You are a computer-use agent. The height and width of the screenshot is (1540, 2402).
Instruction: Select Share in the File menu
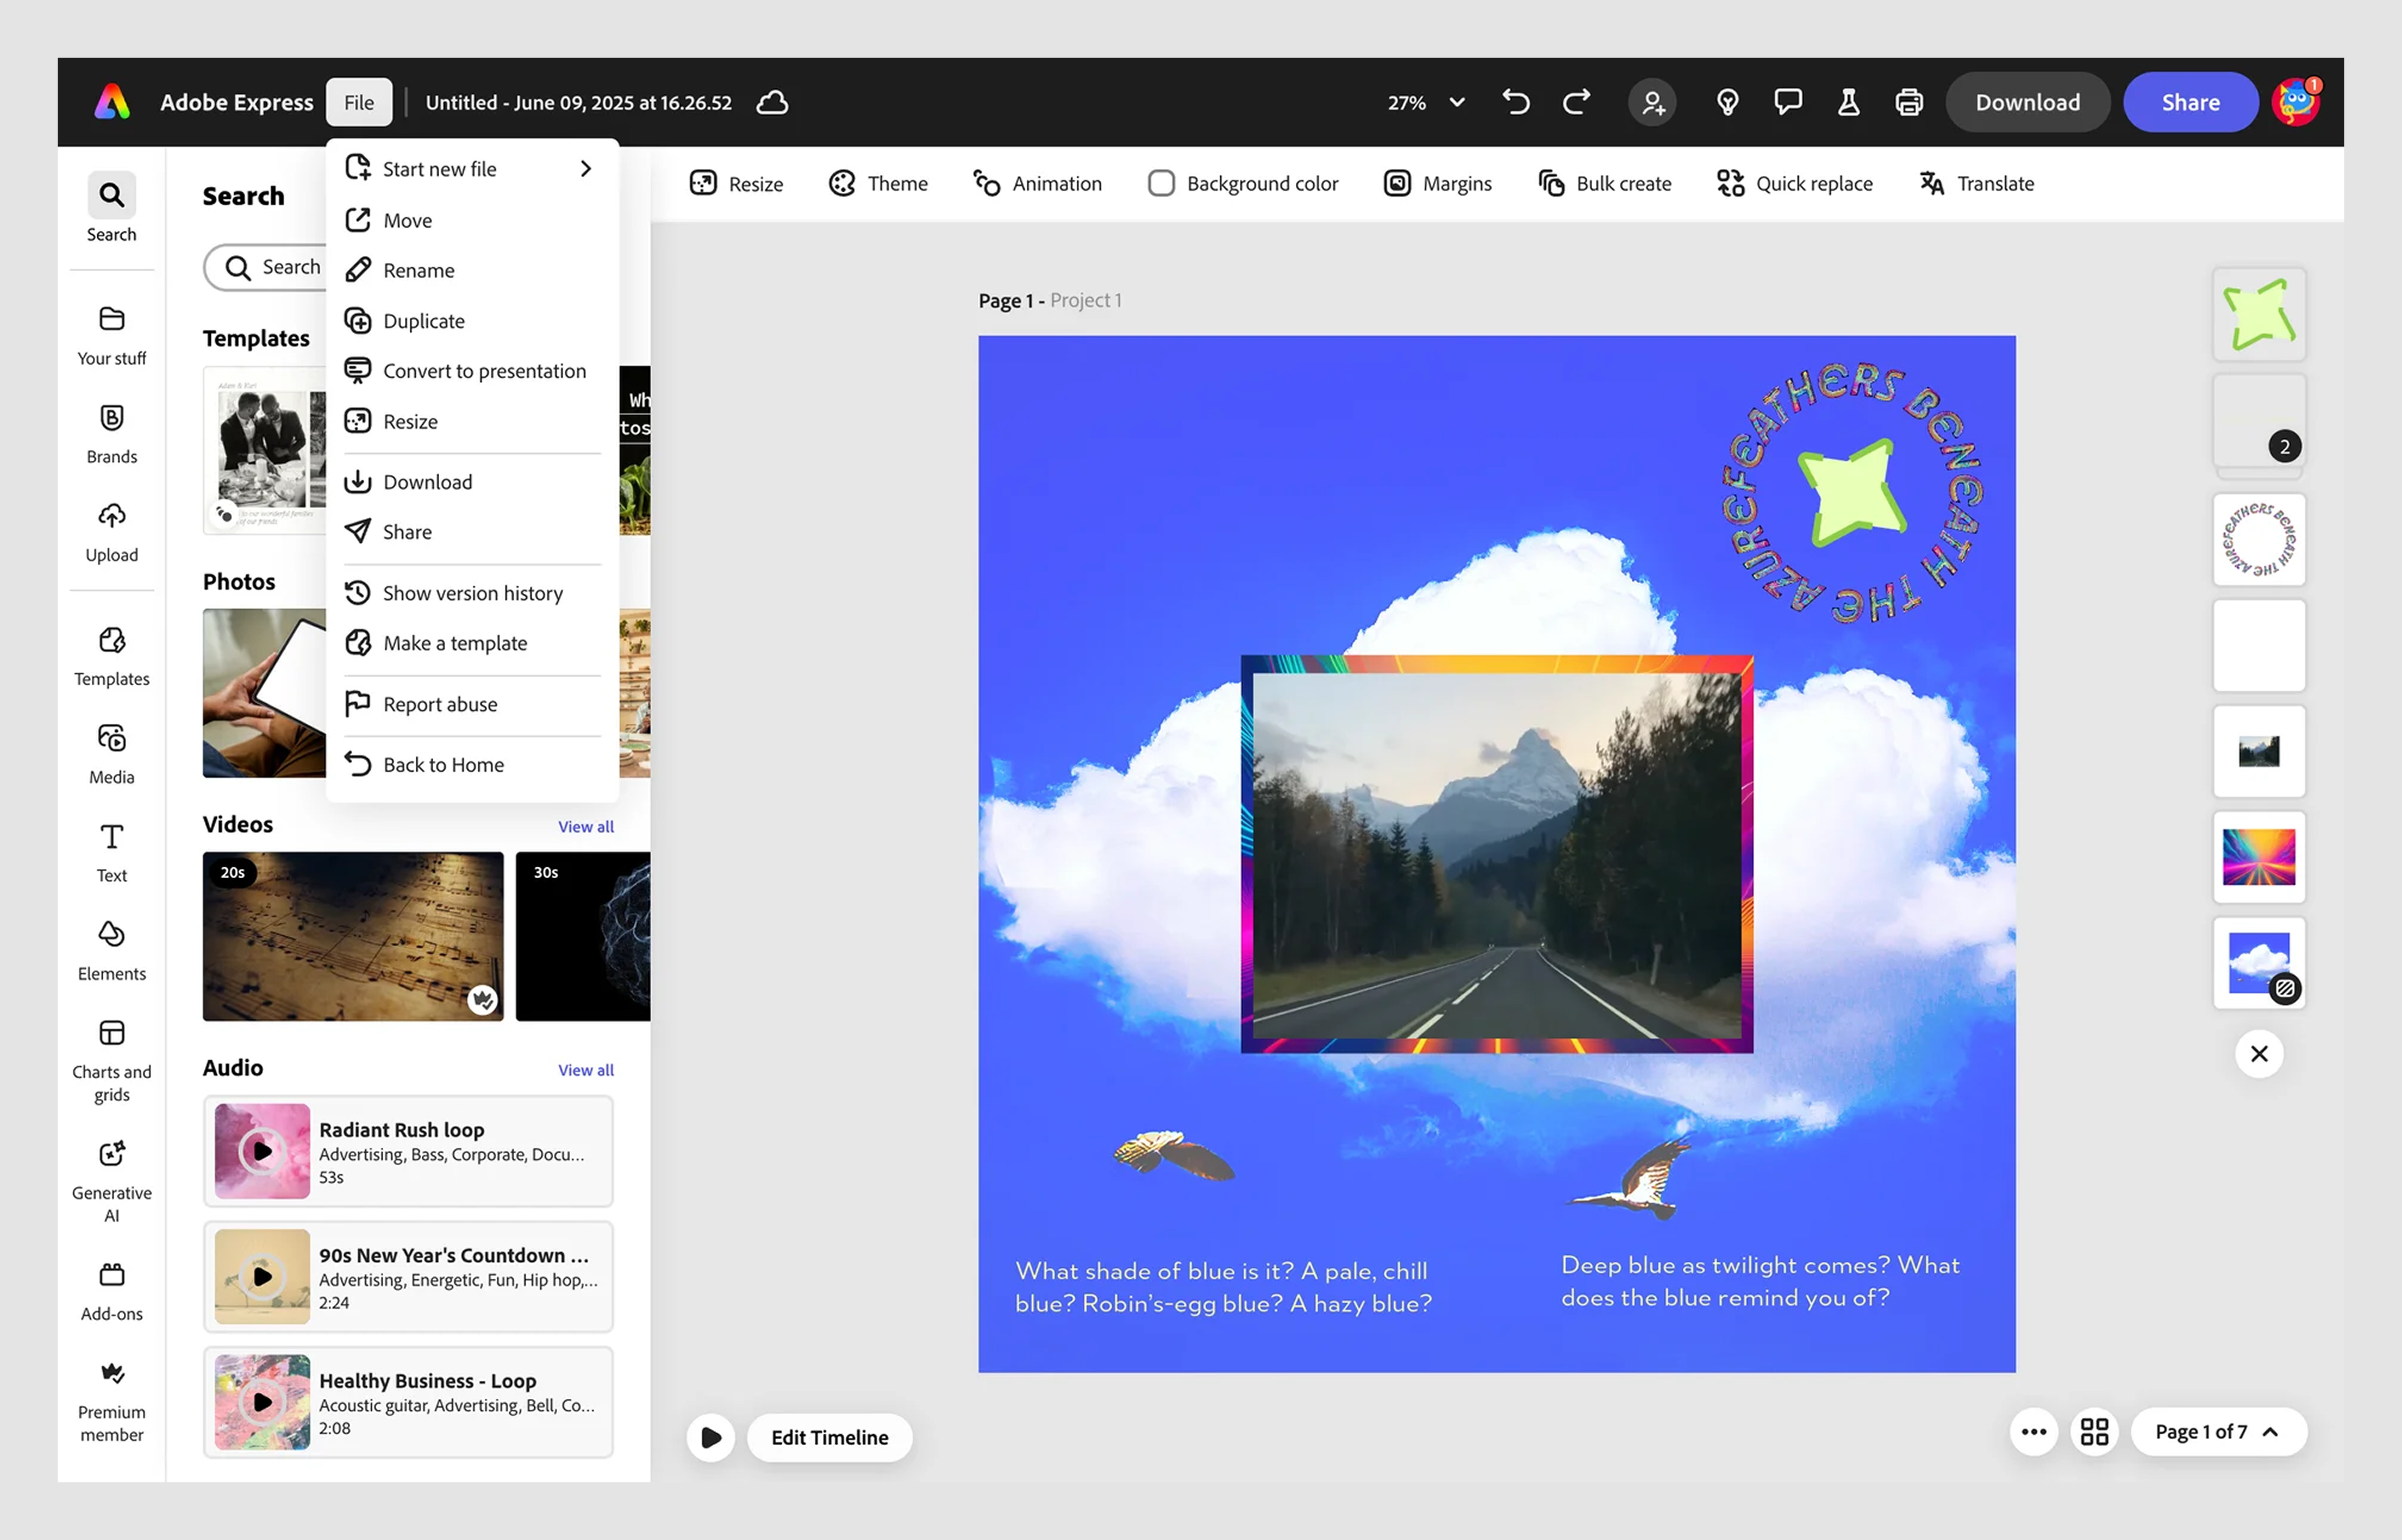(472, 532)
